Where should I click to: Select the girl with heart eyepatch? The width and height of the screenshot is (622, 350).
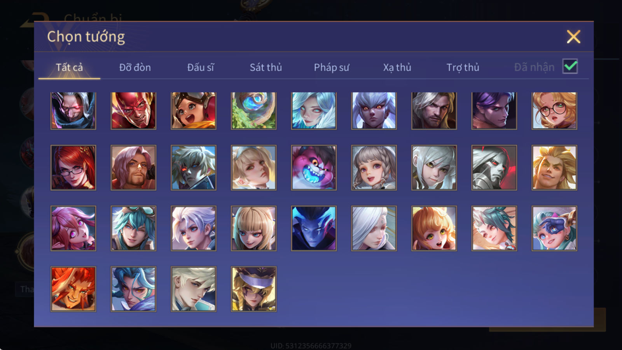[x=554, y=228]
